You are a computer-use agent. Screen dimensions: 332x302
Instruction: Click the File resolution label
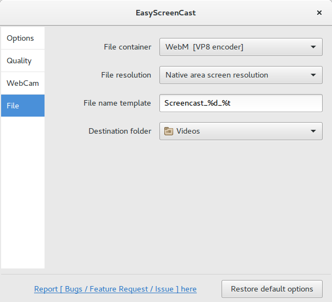pyautogui.click(x=126, y=75)
